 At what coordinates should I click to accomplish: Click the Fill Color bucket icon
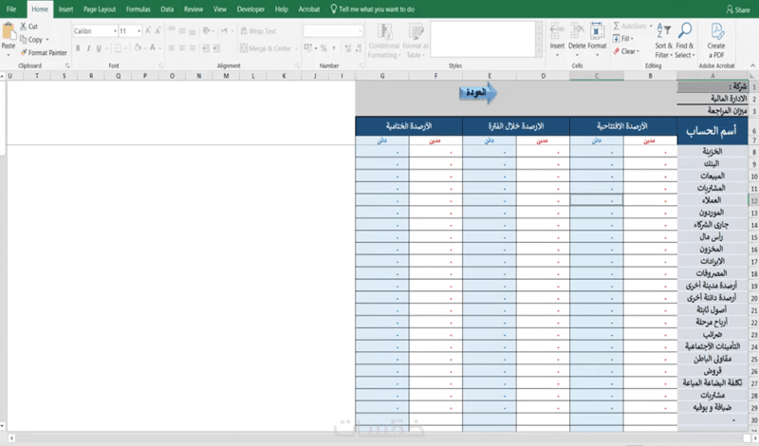[138, 48]
